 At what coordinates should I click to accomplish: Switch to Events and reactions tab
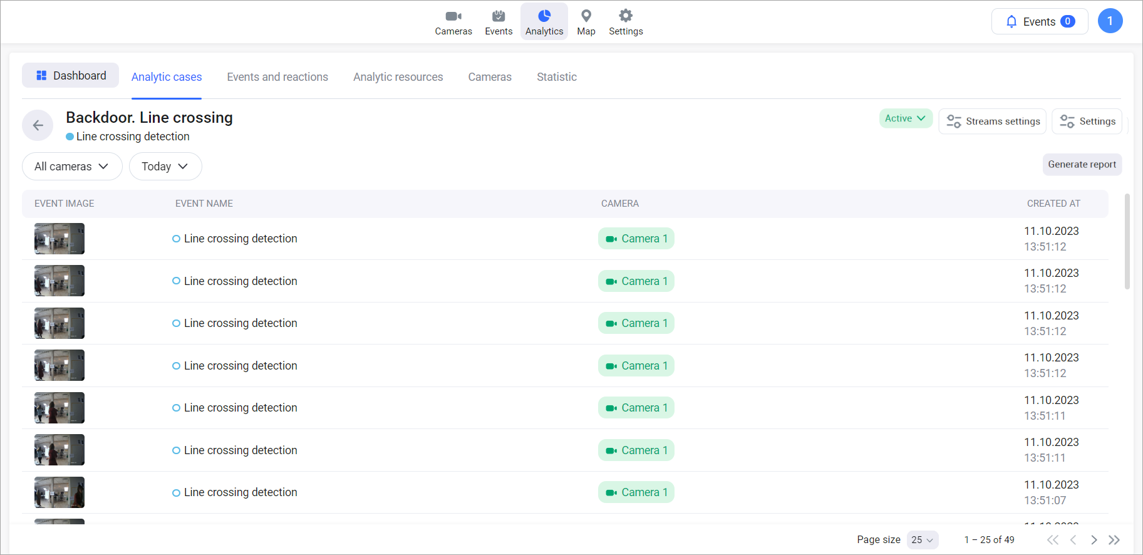(x=277, y=77)
